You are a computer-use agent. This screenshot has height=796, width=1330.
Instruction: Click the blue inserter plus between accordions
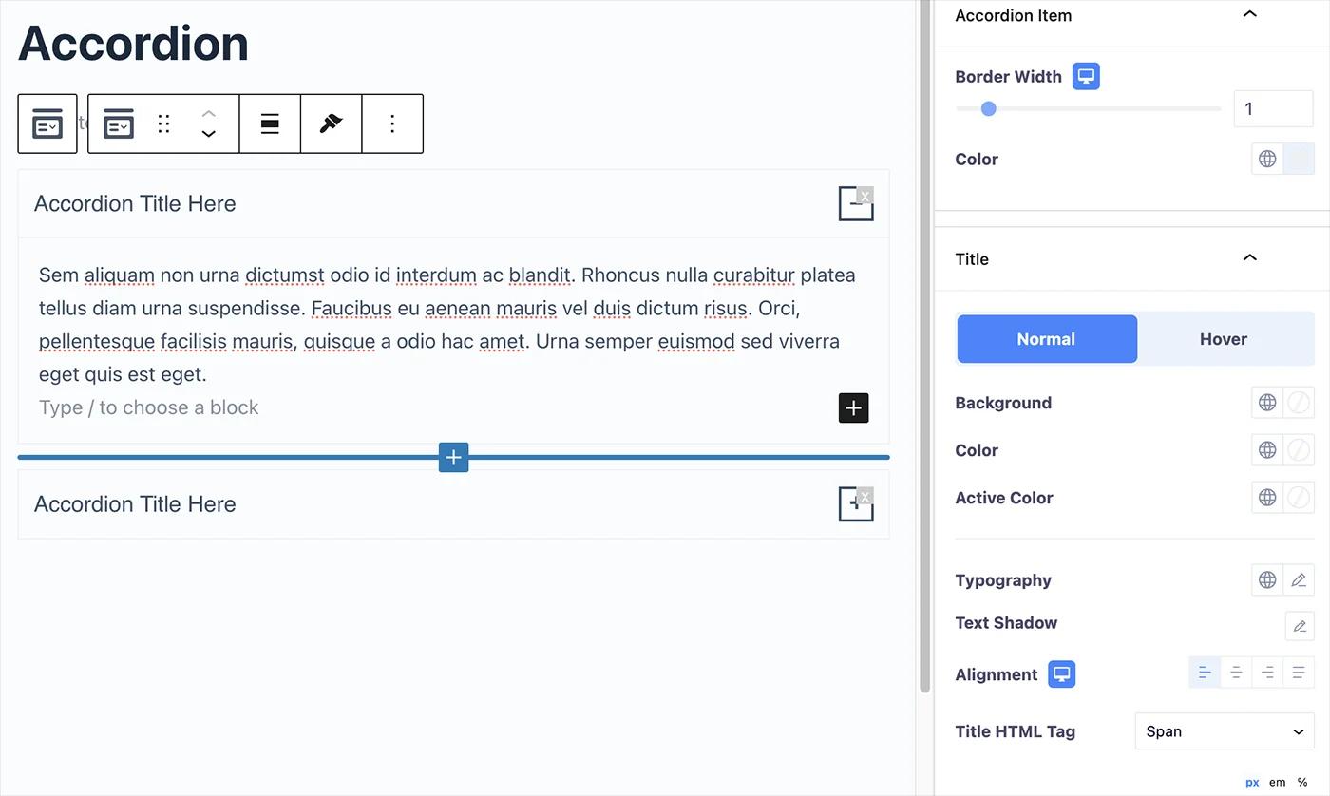453,457
